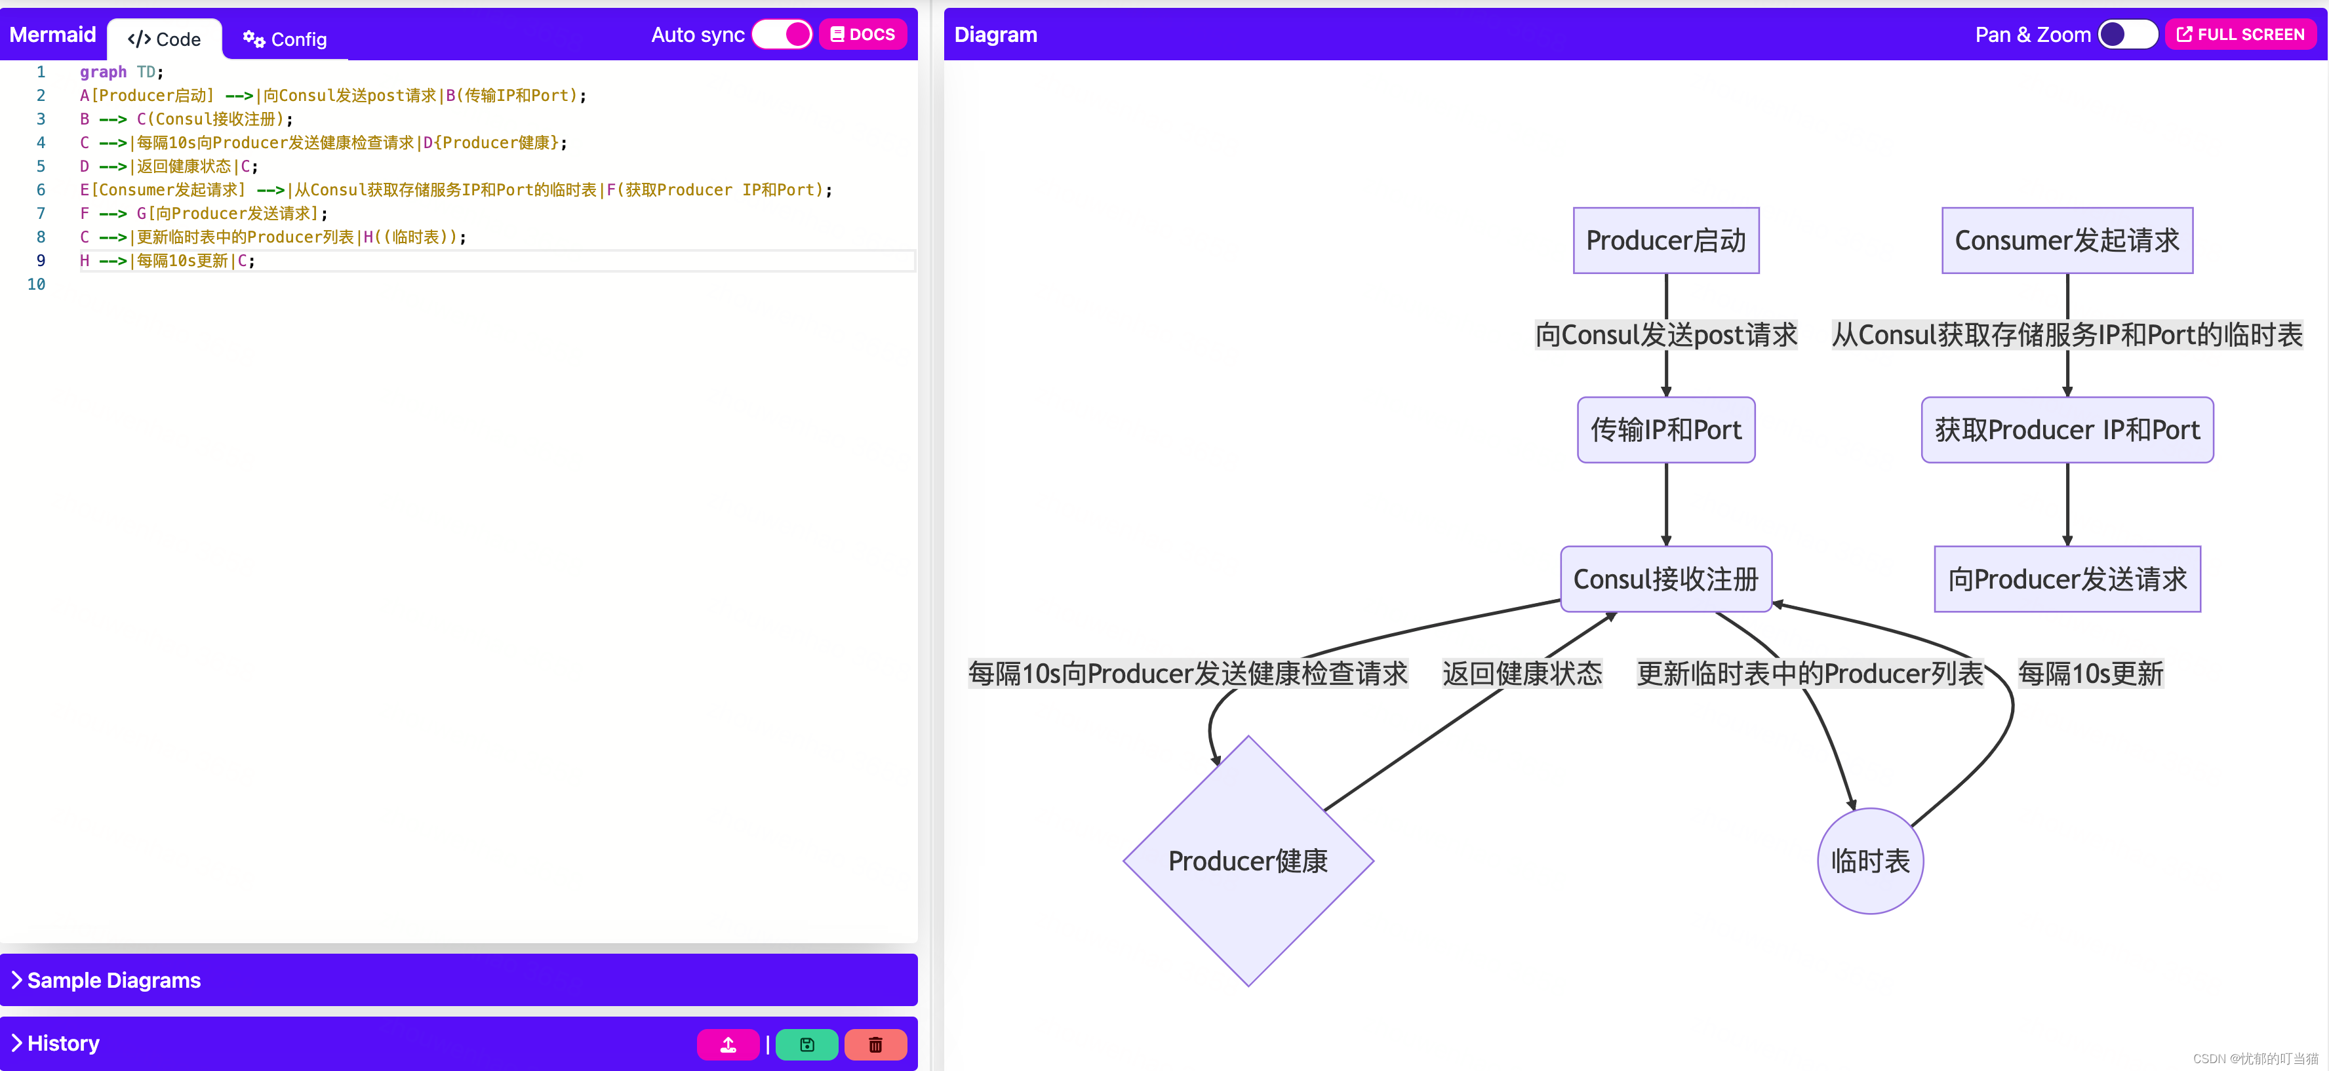2329x1071 pixels.
Task: Click the green save icon button
Action: (806, 1045)
